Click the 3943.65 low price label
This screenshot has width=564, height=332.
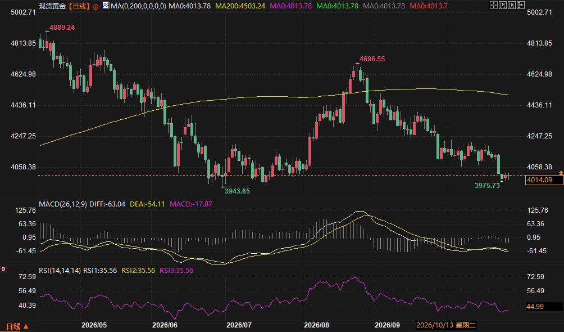tap(238, 191)
